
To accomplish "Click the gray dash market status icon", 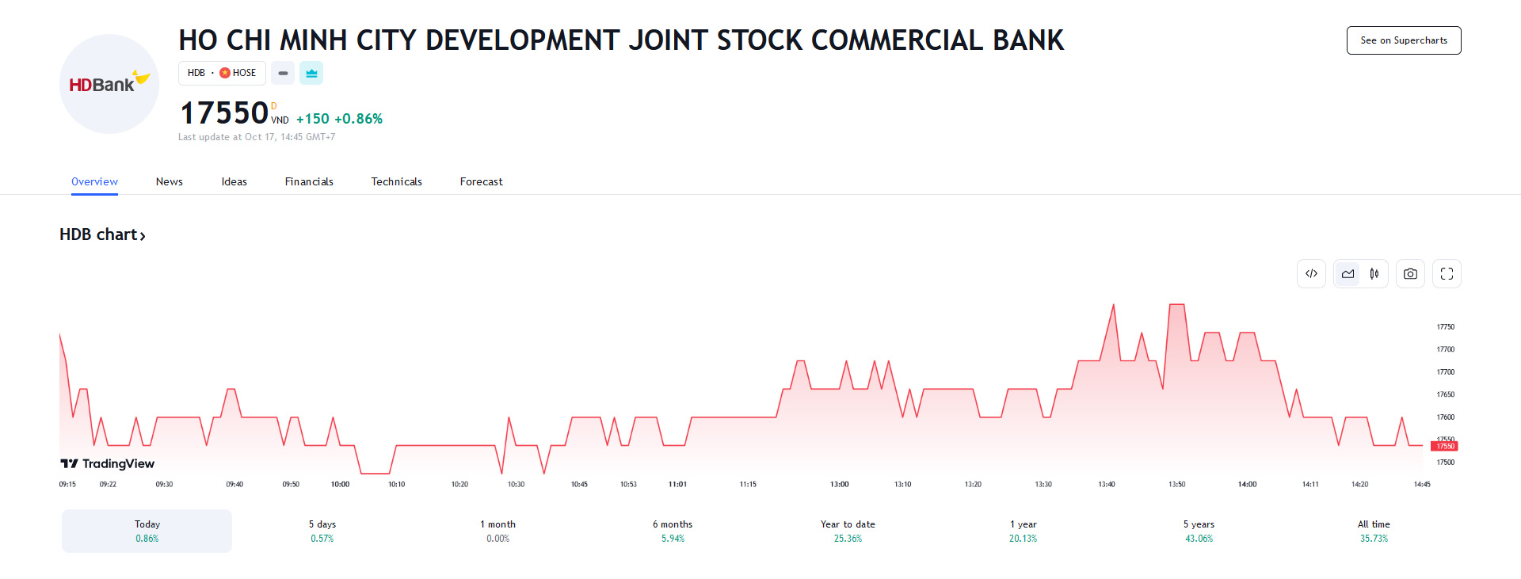I will [283, 73].
